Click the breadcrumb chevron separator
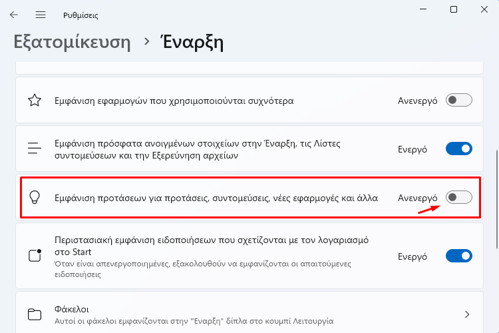The image size is (499, 333). click(x=146, y=41)
